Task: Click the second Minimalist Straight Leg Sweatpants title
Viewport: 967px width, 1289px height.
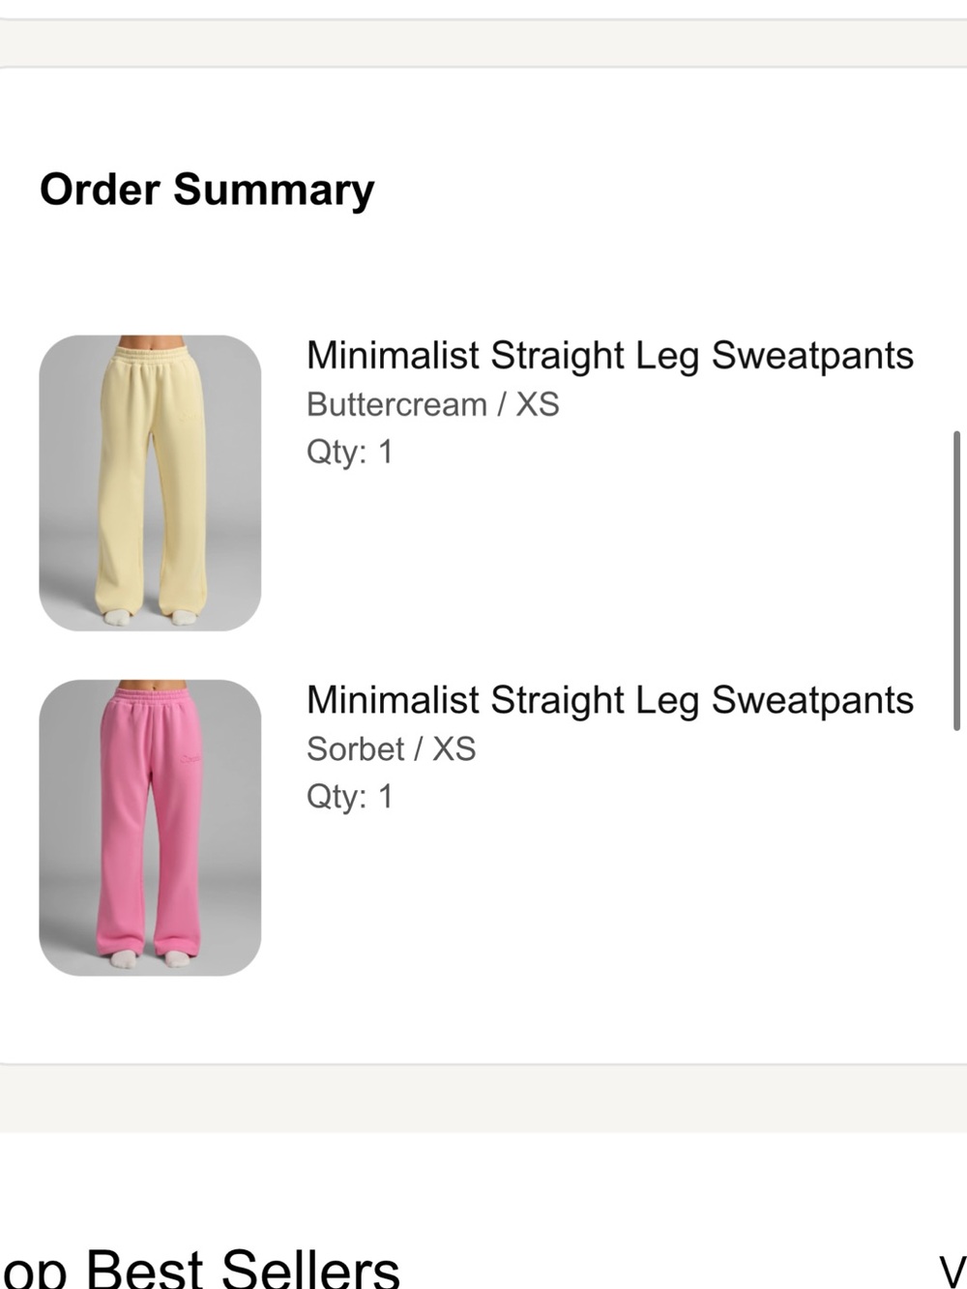Action: point(609,700)
